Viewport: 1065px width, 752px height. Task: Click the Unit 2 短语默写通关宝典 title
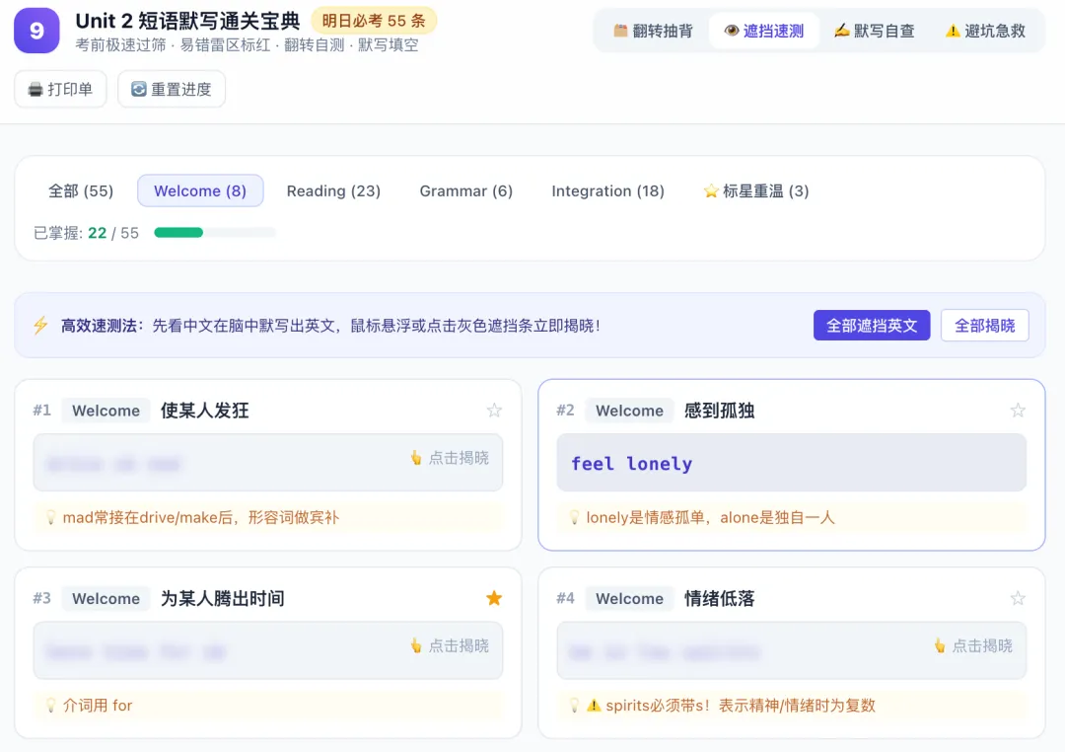(187, 21)
